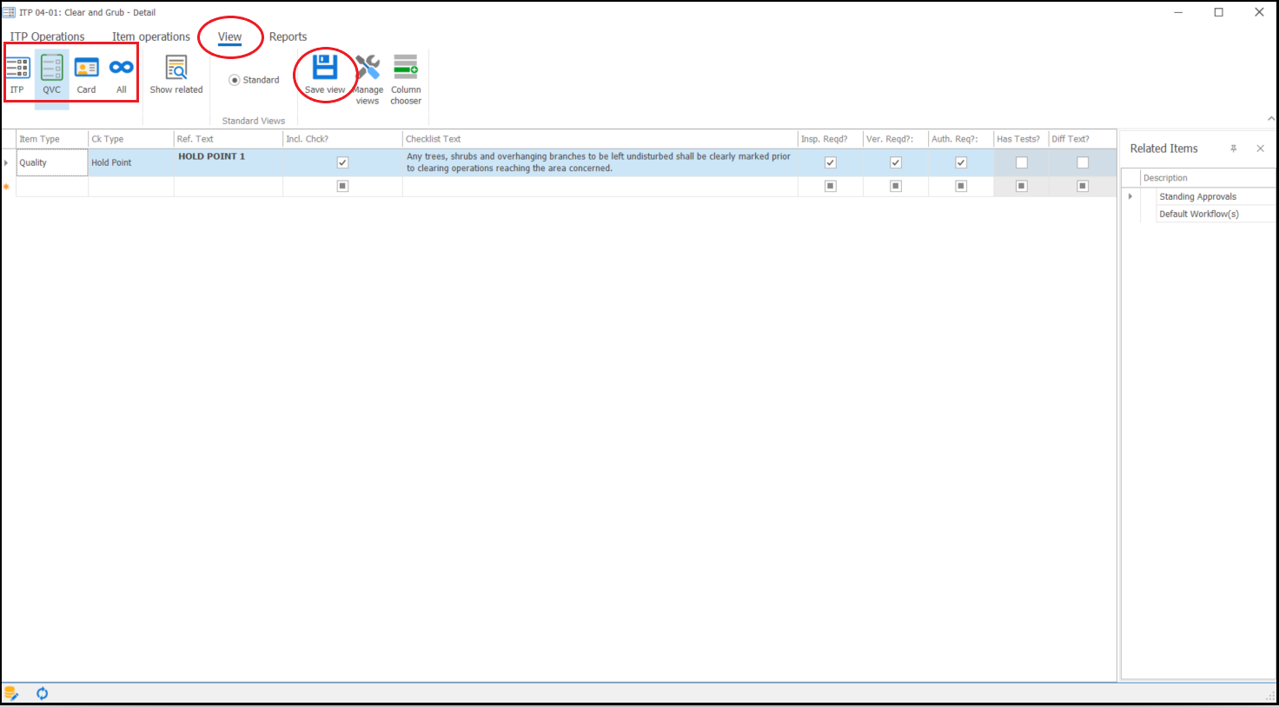Select the HOLD POINT 1 reference cell

(229, 162)
